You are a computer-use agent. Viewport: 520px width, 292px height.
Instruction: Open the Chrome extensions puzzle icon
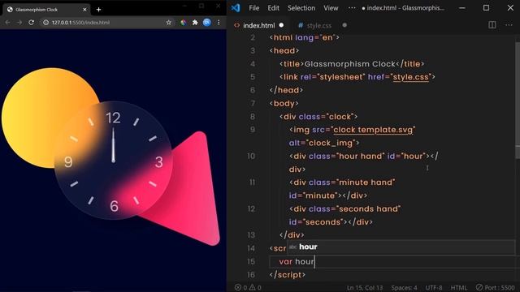tap(195, 23)
